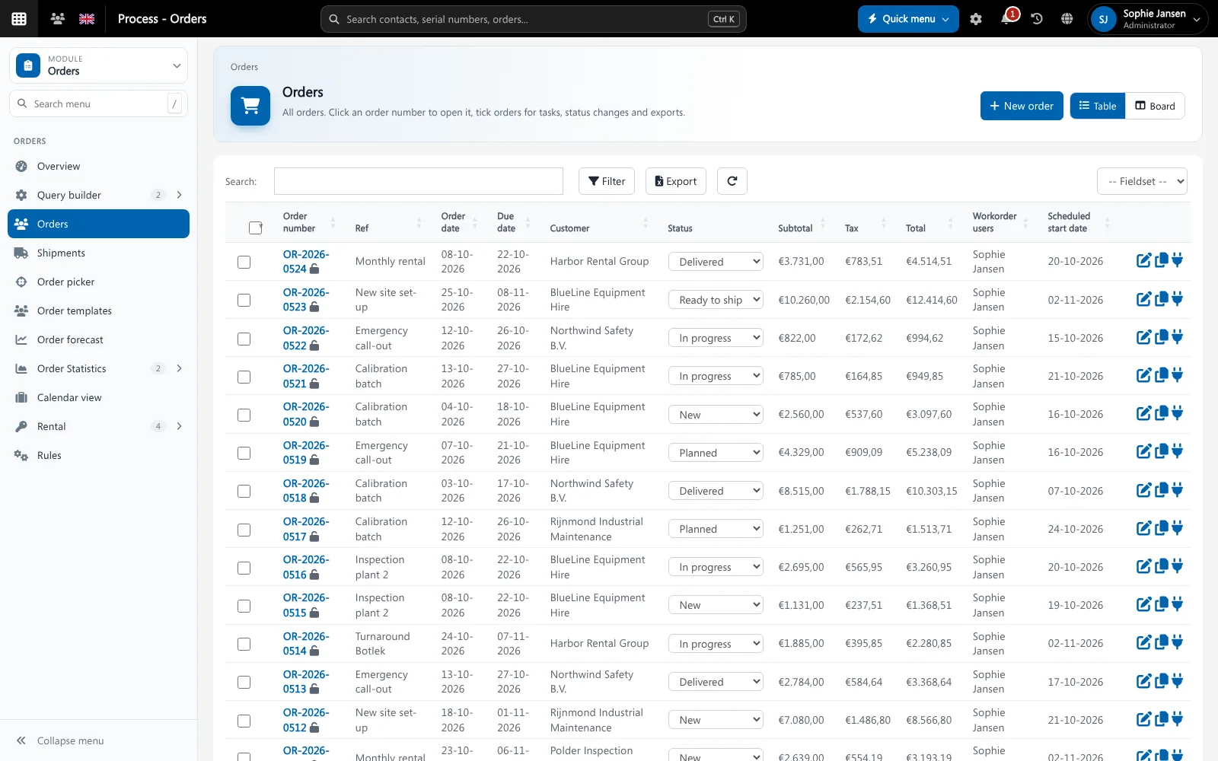Open status dropdown for OR-2026-0519
Screen dimensions: 1218x761
[x=716, y=452]
